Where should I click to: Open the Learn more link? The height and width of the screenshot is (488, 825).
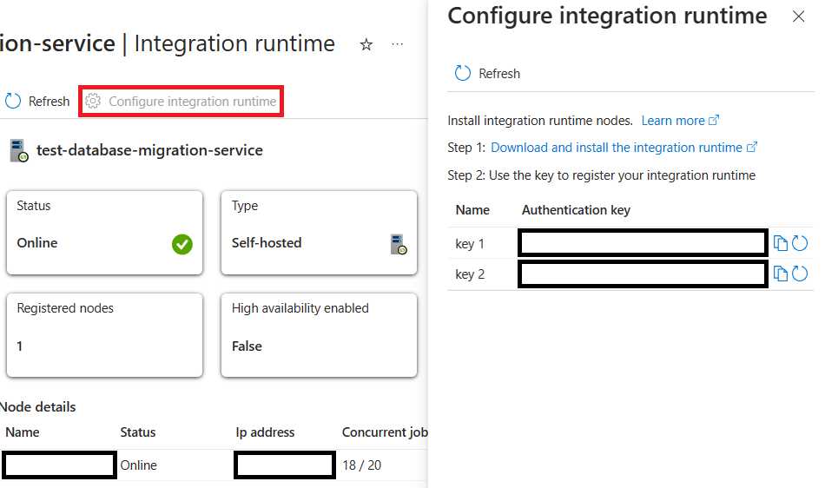coord(680,121)
